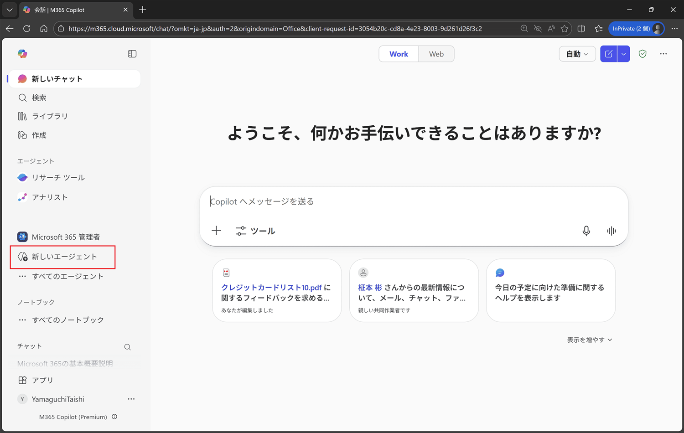
Task: Add page to favorites with star icon
Action: point(565,28)
